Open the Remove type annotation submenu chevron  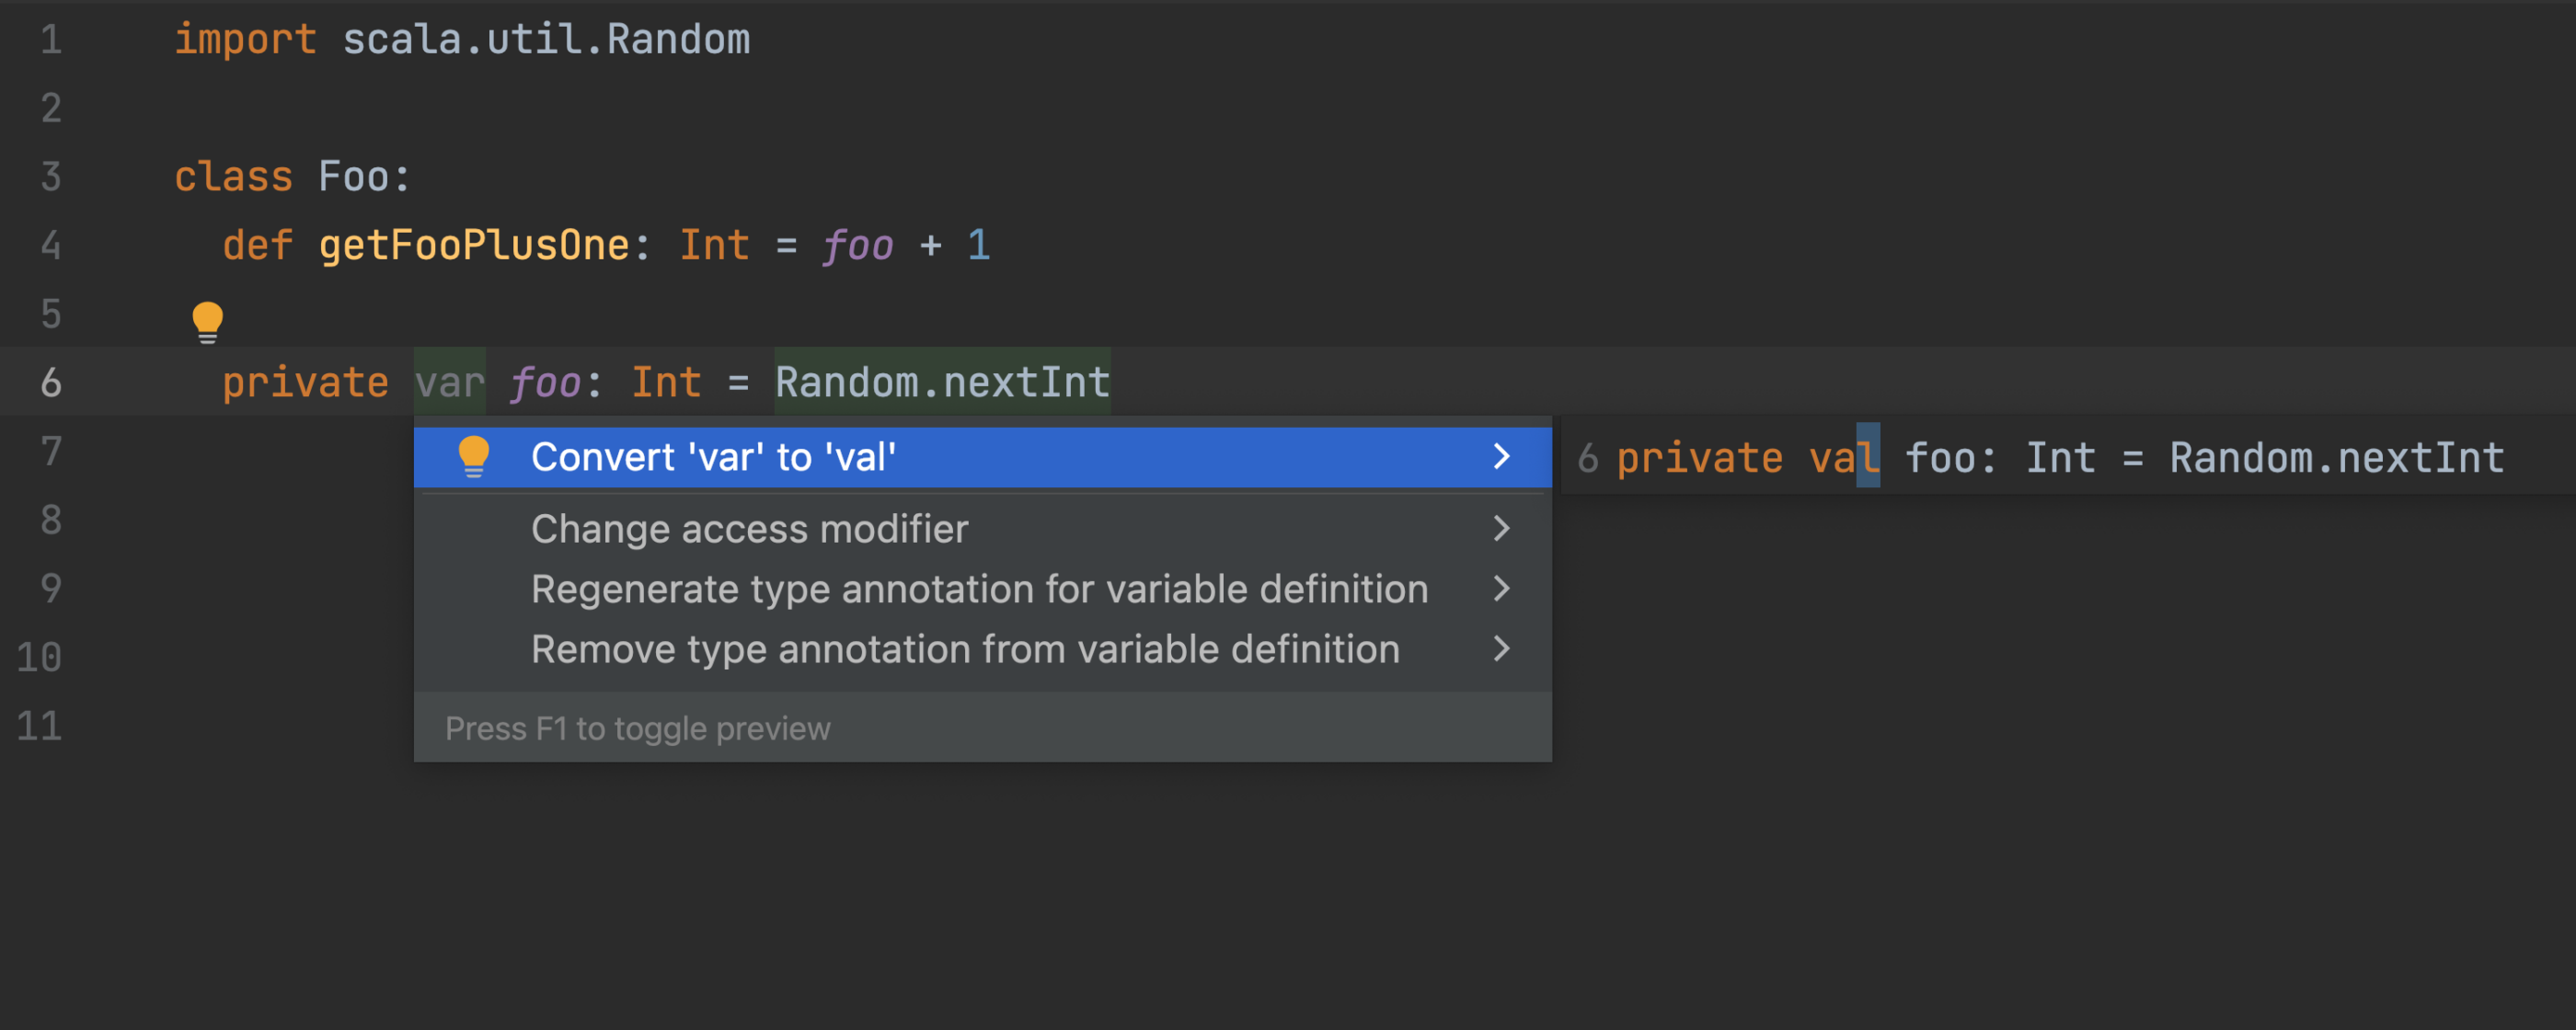(1501, 649)
